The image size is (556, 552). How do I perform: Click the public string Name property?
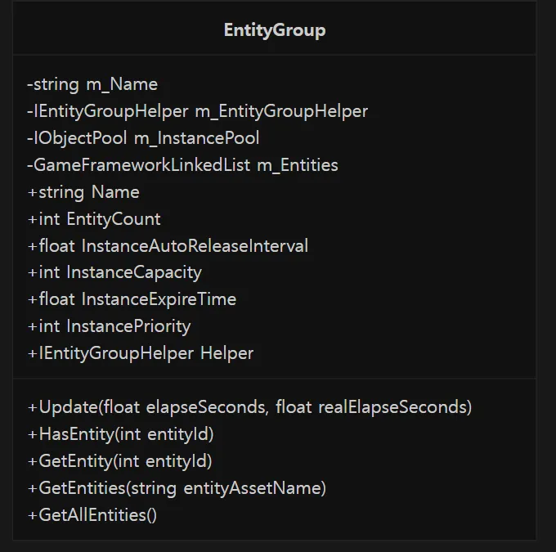click(x=83, y=192)
